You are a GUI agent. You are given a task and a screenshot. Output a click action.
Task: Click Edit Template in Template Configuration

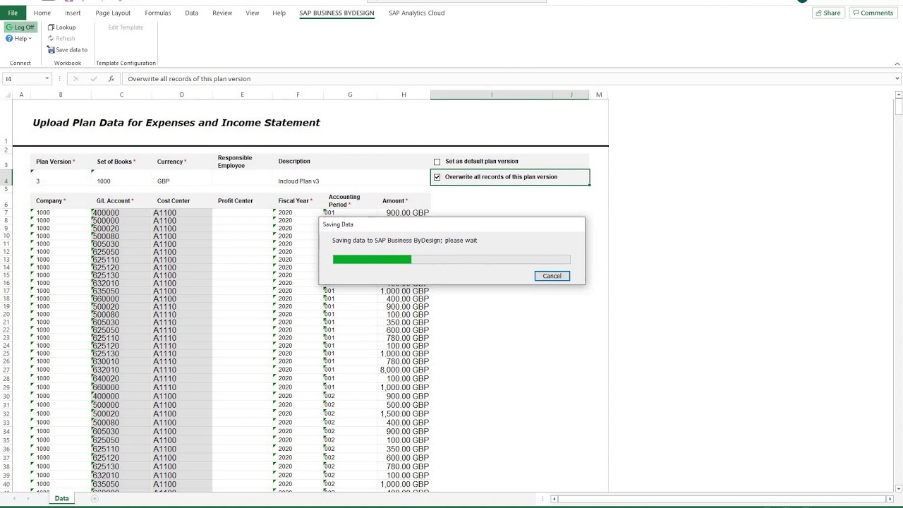pyautogui.click(x=126, y=27)
